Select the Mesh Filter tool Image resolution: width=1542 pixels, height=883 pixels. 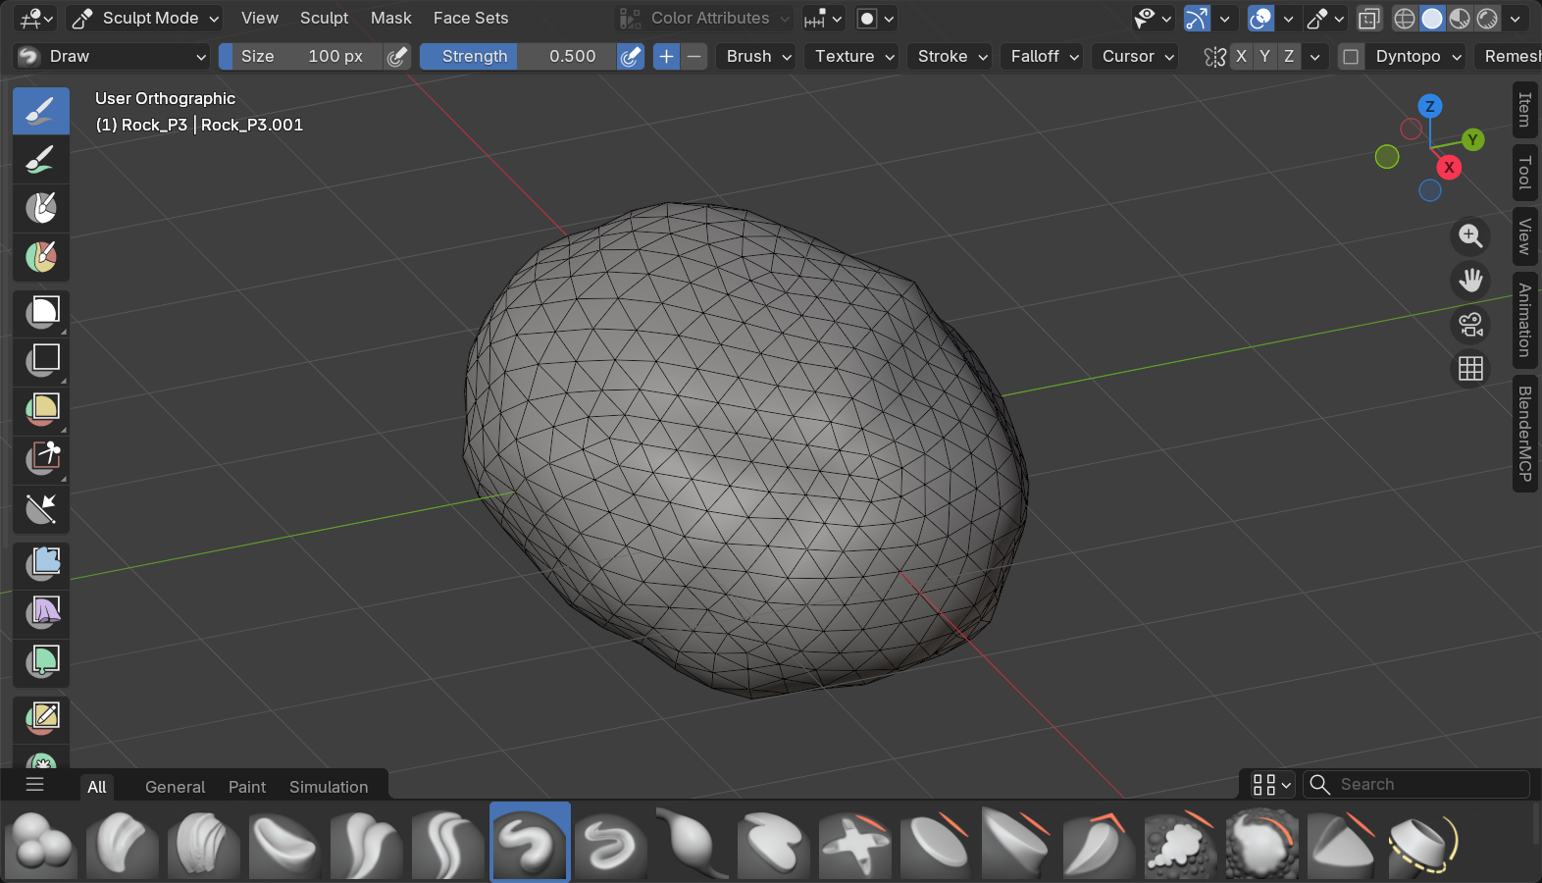coord(41,564)
